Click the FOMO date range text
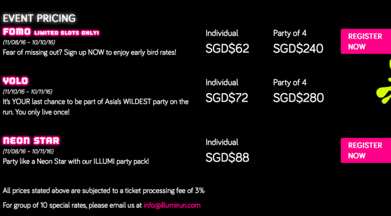Viewport: 391px width, 216px height. (x=29, y=42)
